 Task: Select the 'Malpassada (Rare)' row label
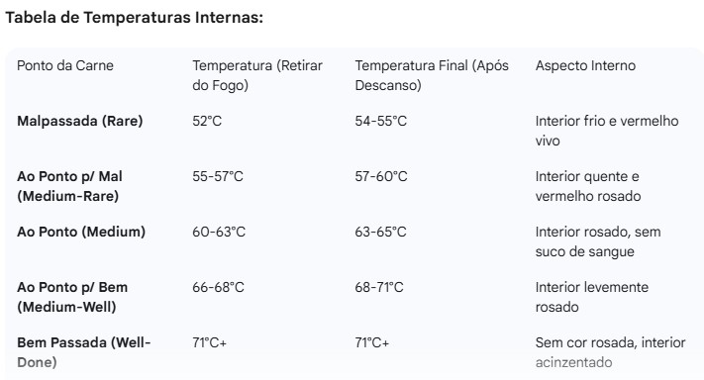tap(80, 121)
